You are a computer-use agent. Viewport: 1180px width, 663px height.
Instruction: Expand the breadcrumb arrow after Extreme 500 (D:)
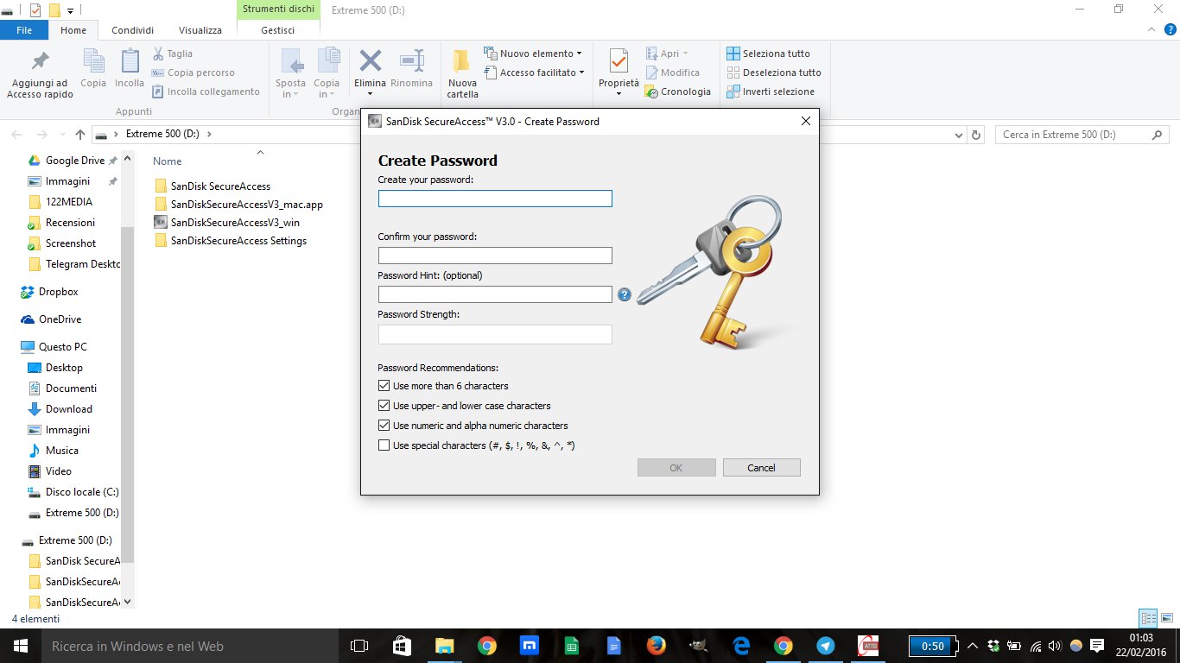[209, 135]
